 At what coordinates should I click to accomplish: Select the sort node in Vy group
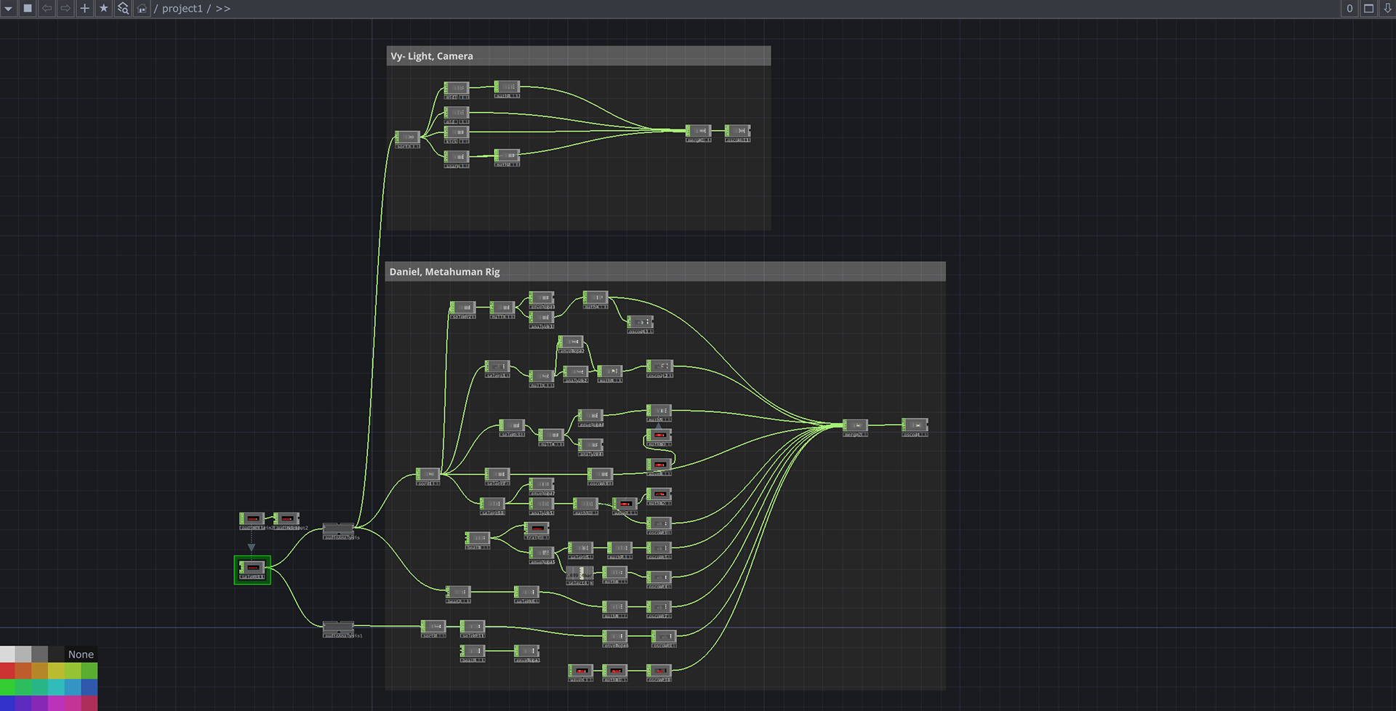click(407, 139)
